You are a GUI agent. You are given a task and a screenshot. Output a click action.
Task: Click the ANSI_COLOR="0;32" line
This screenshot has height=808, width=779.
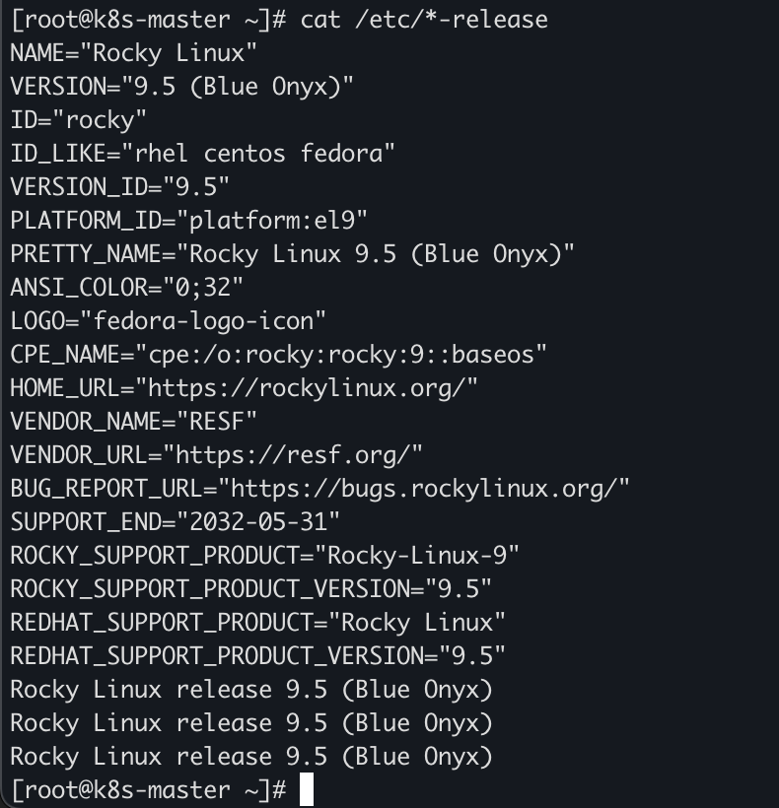[127, 288]
